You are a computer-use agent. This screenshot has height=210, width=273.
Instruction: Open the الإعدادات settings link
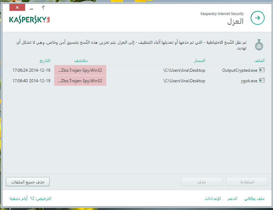pos(213,198)
